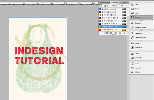Open the Paragraph Styles panel
This screenshot has height=100, width=154.
(x=141, y=37)
